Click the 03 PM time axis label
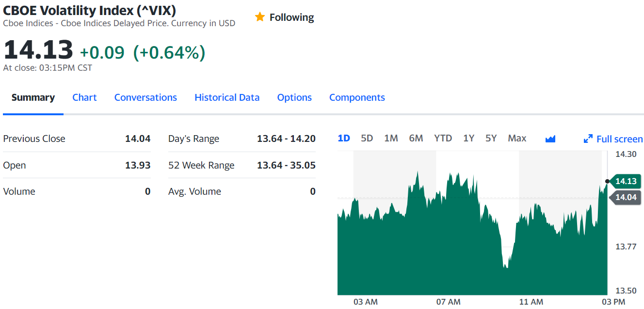Image resolution: width=644 pixels, height=309 pixels. [613, 302]
